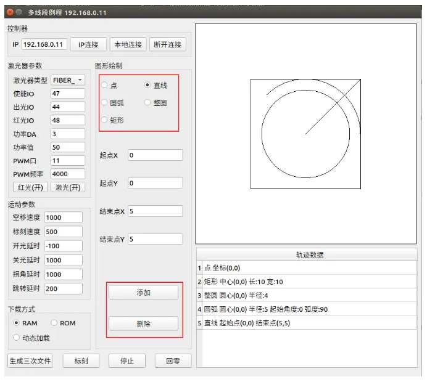The image size is (427, 382).
Task: Click 生成三次文件 button
Action: point(30,361)
